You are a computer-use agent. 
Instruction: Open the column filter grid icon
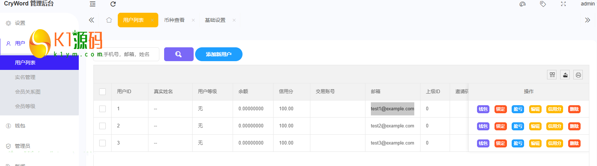552,75
